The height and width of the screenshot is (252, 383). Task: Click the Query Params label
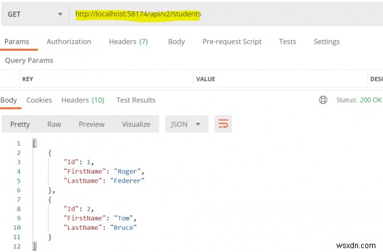[29, 60]
